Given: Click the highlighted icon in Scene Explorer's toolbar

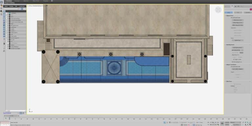Looking at the screenshot, I should pyautogui.click(x=22, y=9).
